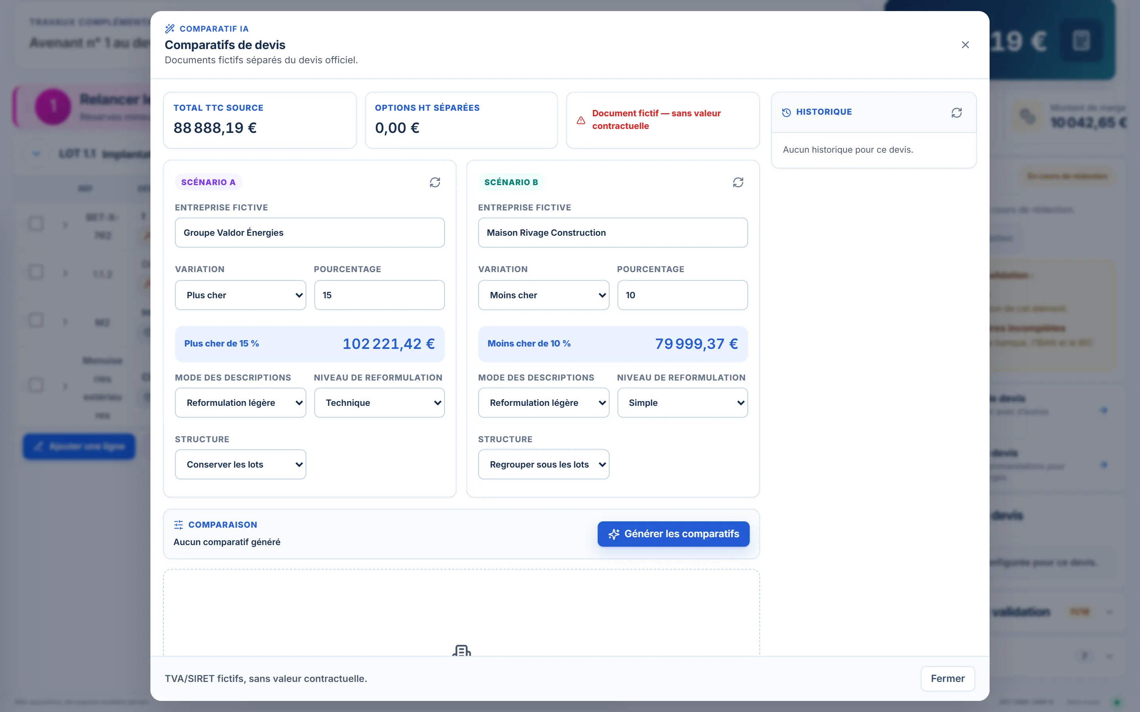Screen dimensions: 1140x712
Task: Click Aucun comparatif généré text
Action: pyautogui.click(x=226, y=542)
